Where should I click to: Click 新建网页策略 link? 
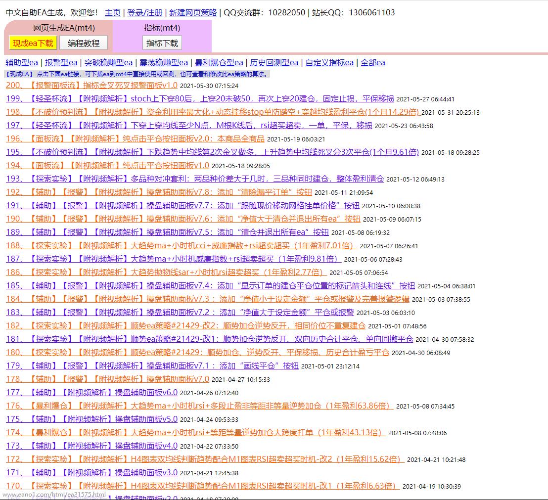click(193, 13)
